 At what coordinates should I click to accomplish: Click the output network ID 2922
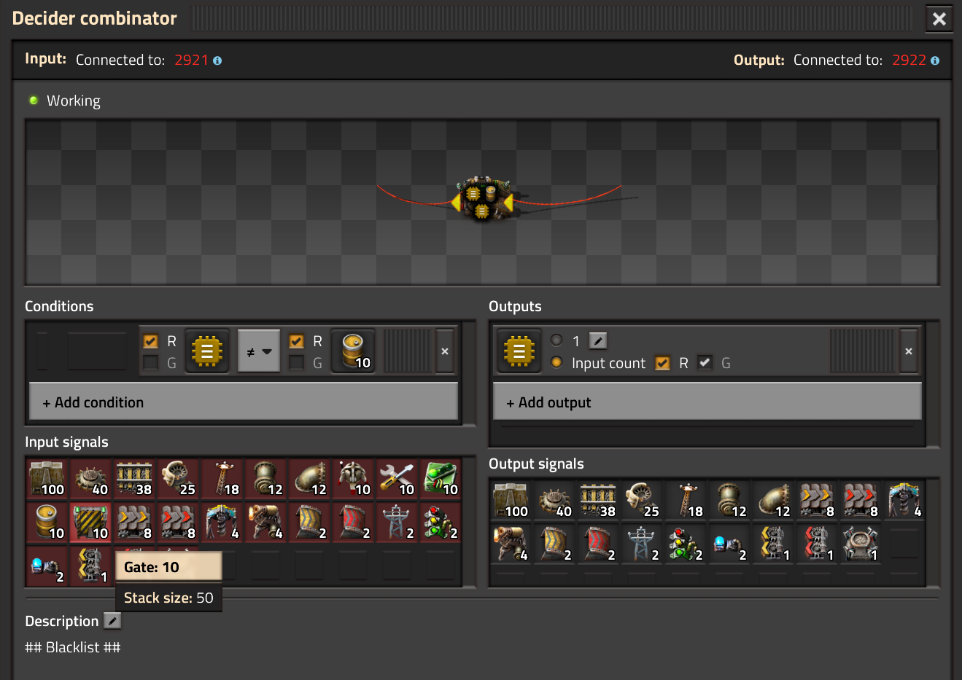click(909, 60)
